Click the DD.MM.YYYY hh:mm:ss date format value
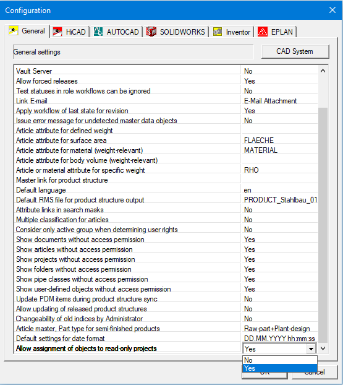 click(x=279, y=339)
